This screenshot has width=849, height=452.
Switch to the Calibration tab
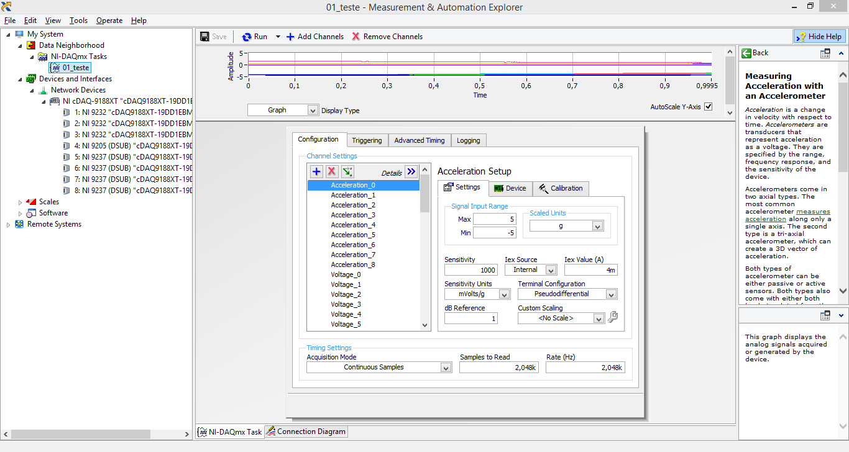(561, 188)
